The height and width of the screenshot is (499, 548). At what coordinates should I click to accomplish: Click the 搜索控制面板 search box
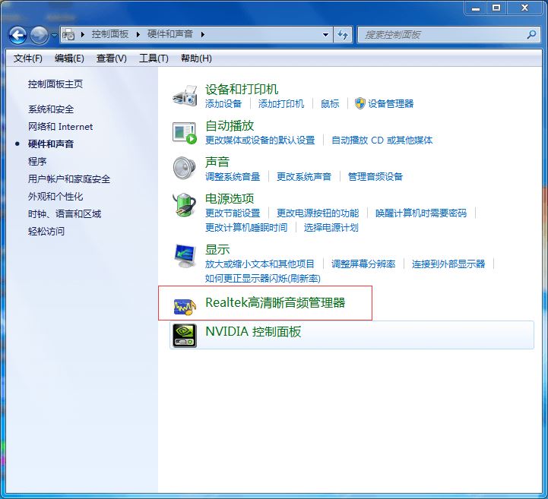click(441, 35)
